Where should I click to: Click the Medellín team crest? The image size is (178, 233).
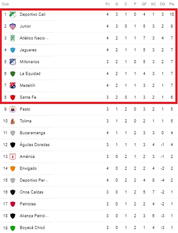(13, 86)
